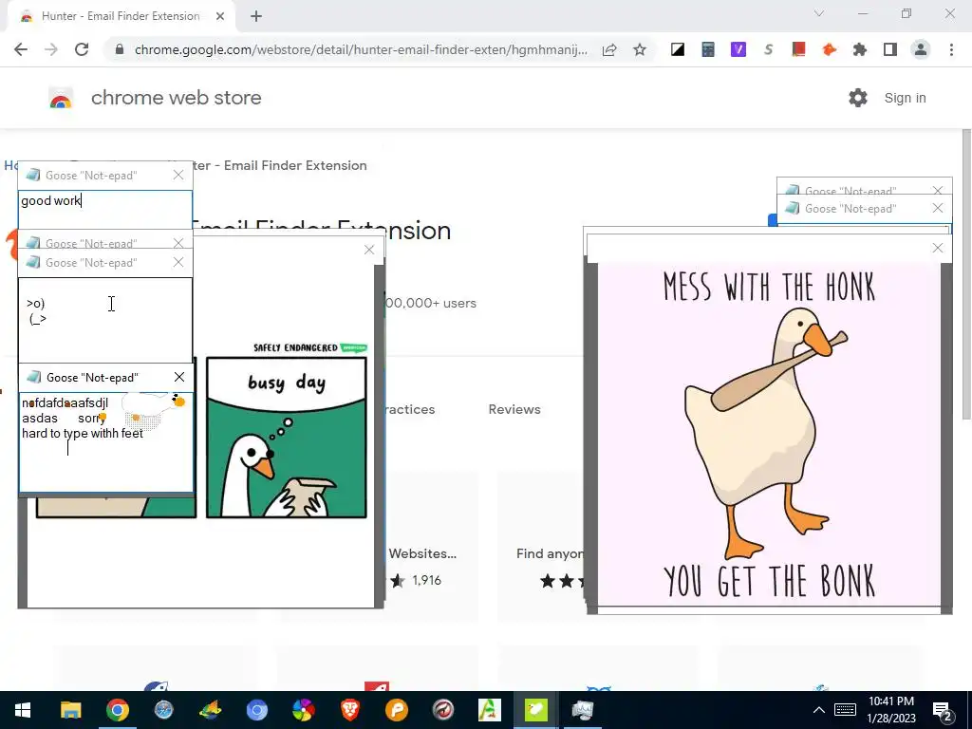Image resolution: width=972 pixels, height=729 pixels.
Task: Open the monitor icon app in taskbar
Action: (583, 710)
